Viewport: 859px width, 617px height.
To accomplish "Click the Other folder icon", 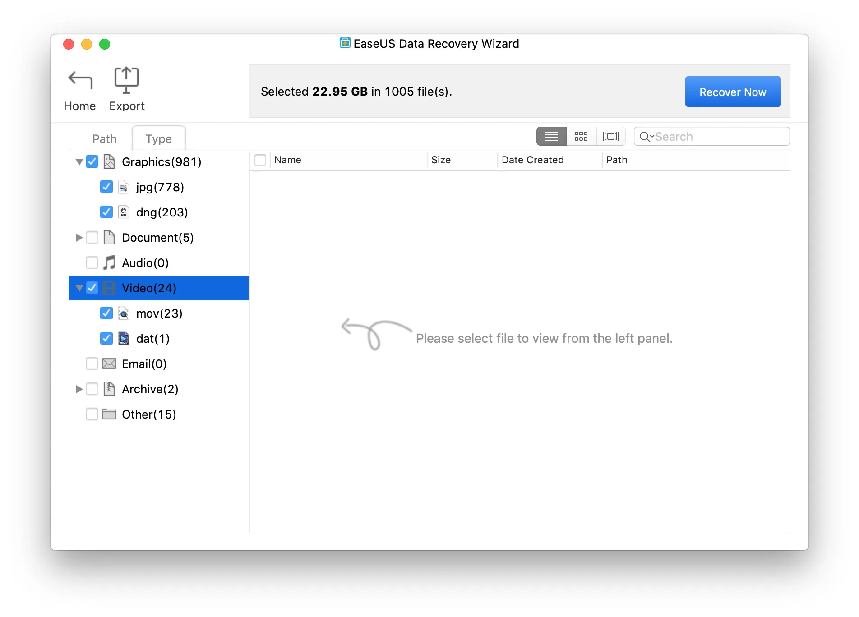I will pyautogui.click(x=109, y=414).
